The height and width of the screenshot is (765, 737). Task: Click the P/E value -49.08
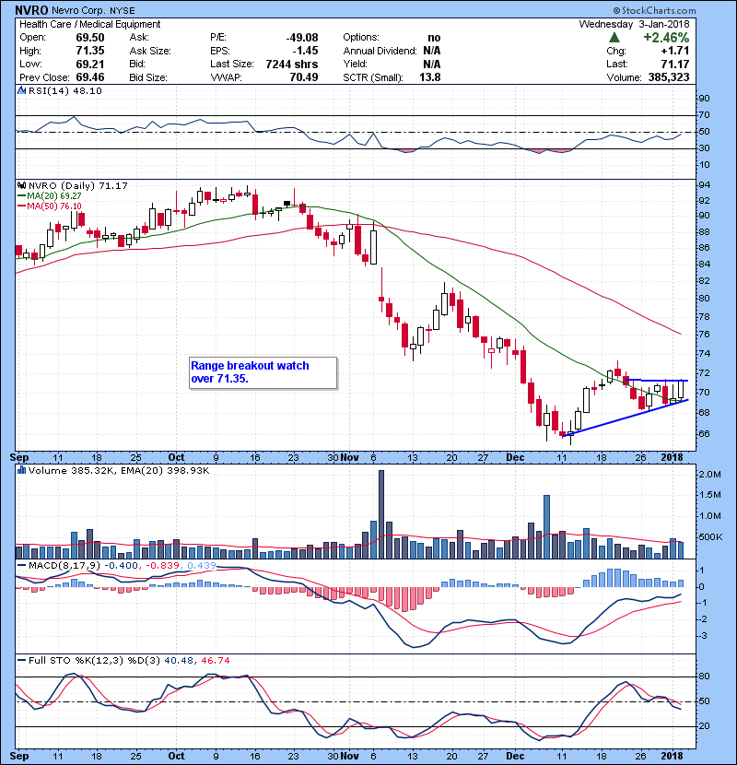click(x=302, y=38)
